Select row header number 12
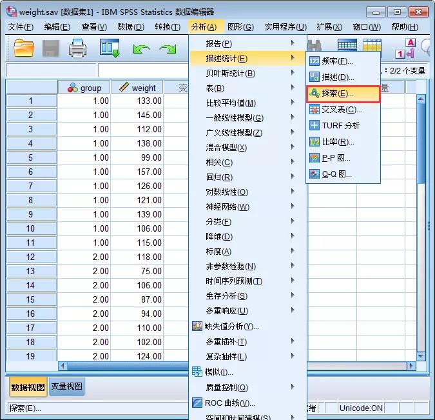435x420 pixels. (x=31, y=257)
